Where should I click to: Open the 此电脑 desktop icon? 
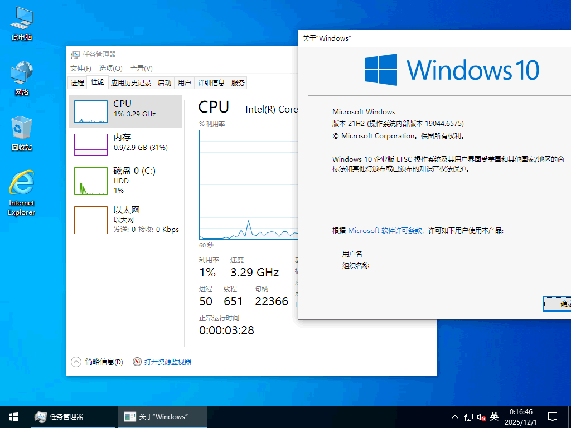point(22,23)
